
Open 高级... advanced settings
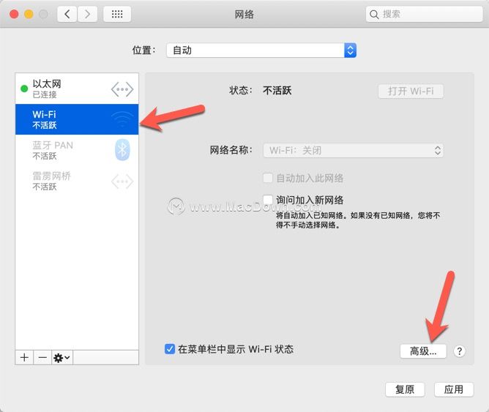[423, 351]
